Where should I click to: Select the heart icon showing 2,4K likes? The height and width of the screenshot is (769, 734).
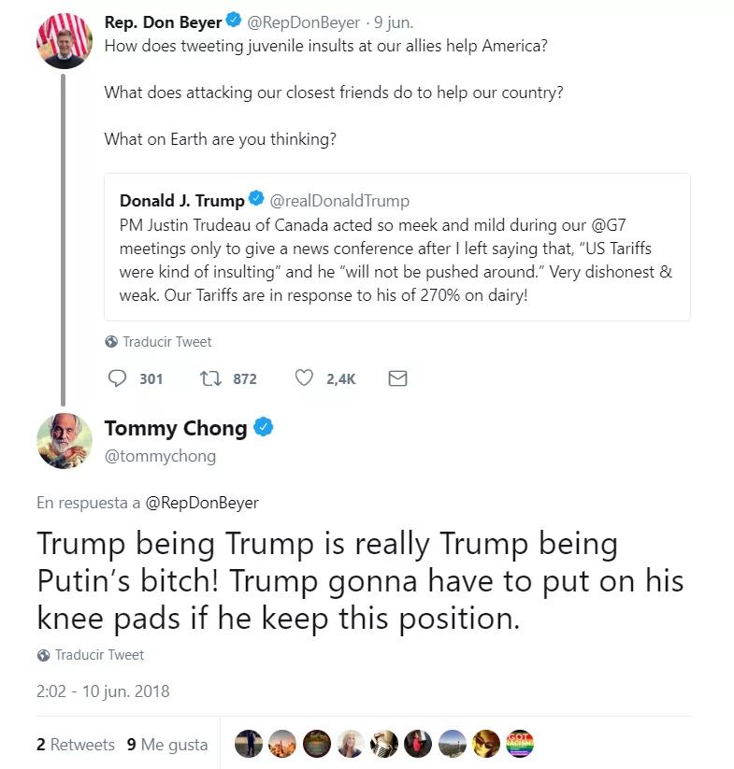302,378
